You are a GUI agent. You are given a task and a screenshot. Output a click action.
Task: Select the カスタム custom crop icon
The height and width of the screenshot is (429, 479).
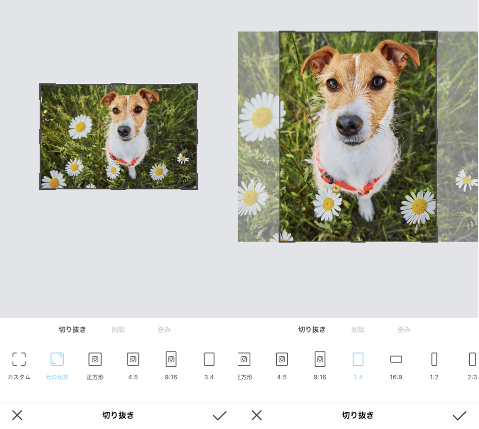click(x=19, y=359)
